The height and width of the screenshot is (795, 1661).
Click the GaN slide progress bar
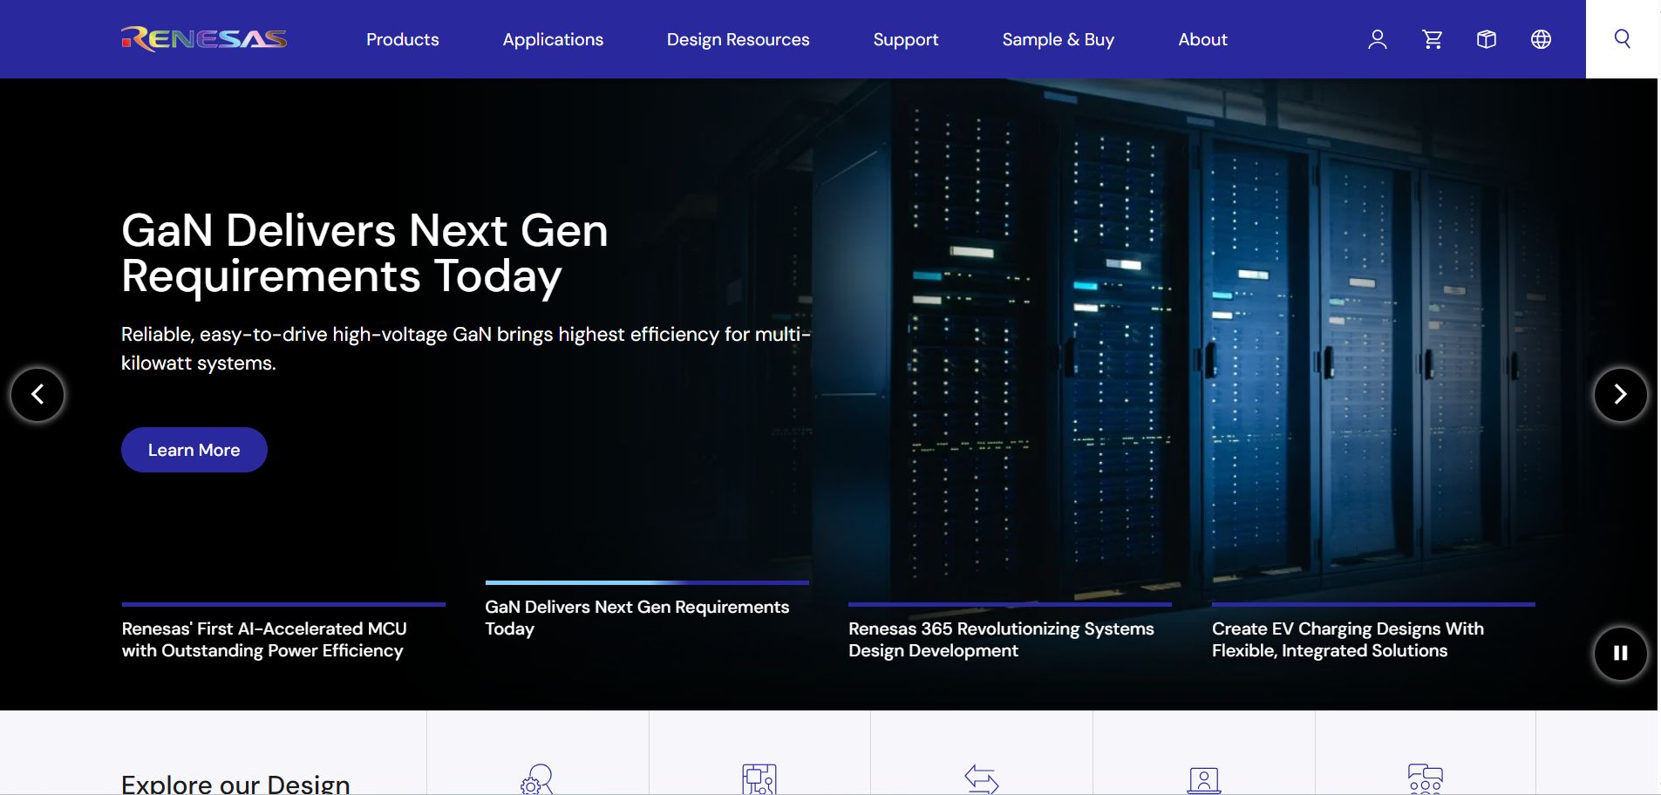646,582
